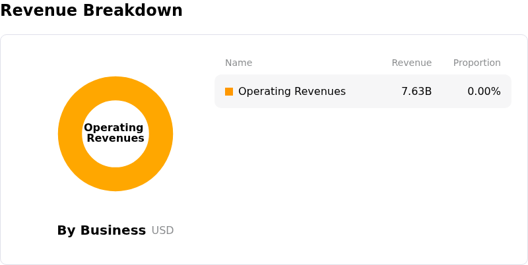
Task: Click the 0.00% proportion value
Action: (x=484, y=92)
